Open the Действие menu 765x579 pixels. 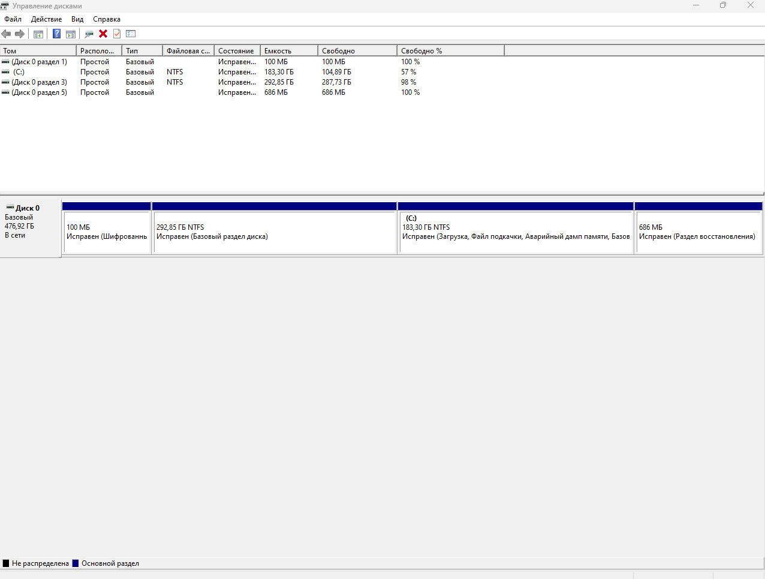[x=46, y=19]
